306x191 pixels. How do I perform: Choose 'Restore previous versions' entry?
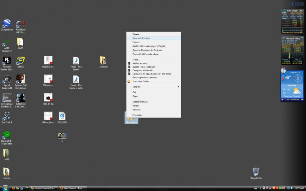[x=154, y=77]
